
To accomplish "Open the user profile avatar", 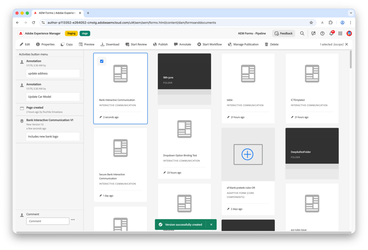I will coord(349,33).
